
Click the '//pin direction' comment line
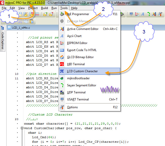pos(41,74)
